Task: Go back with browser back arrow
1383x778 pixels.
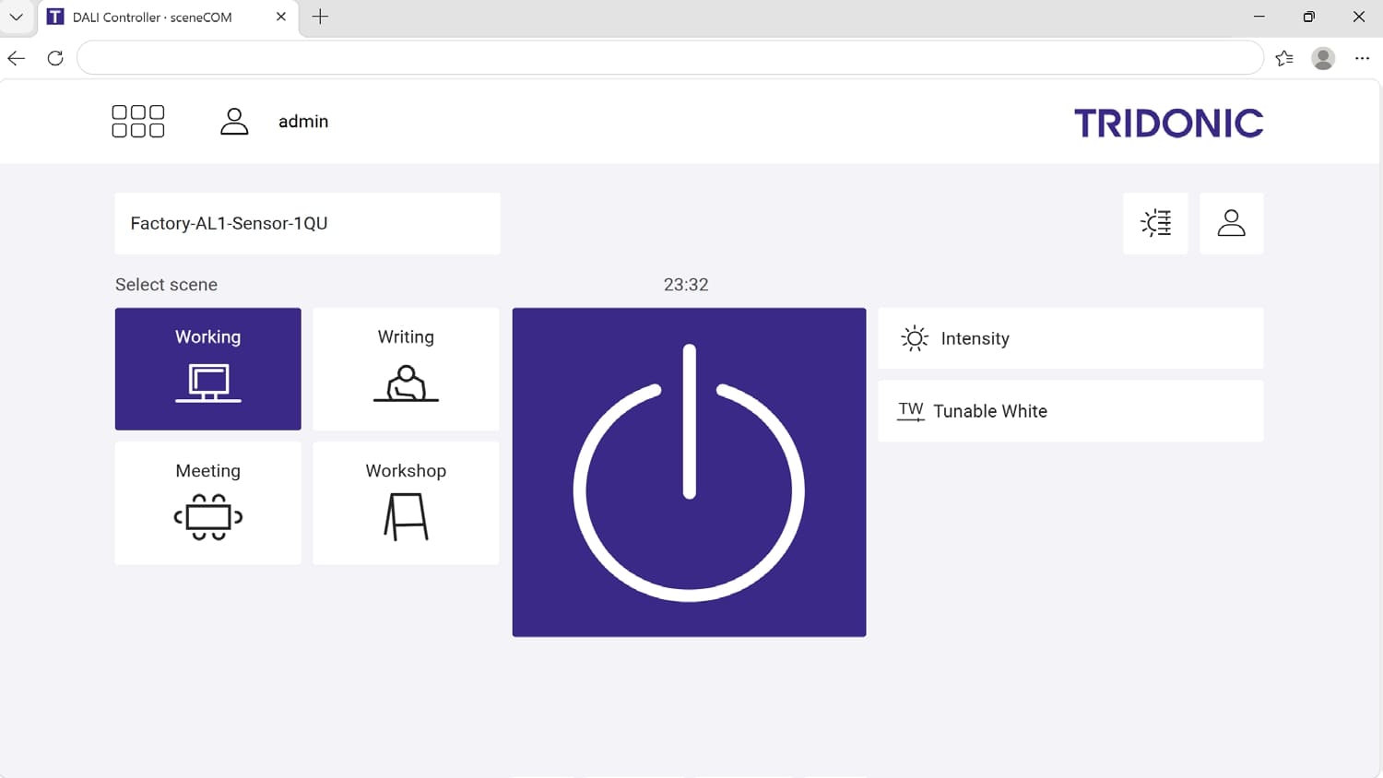Action: 17,58
